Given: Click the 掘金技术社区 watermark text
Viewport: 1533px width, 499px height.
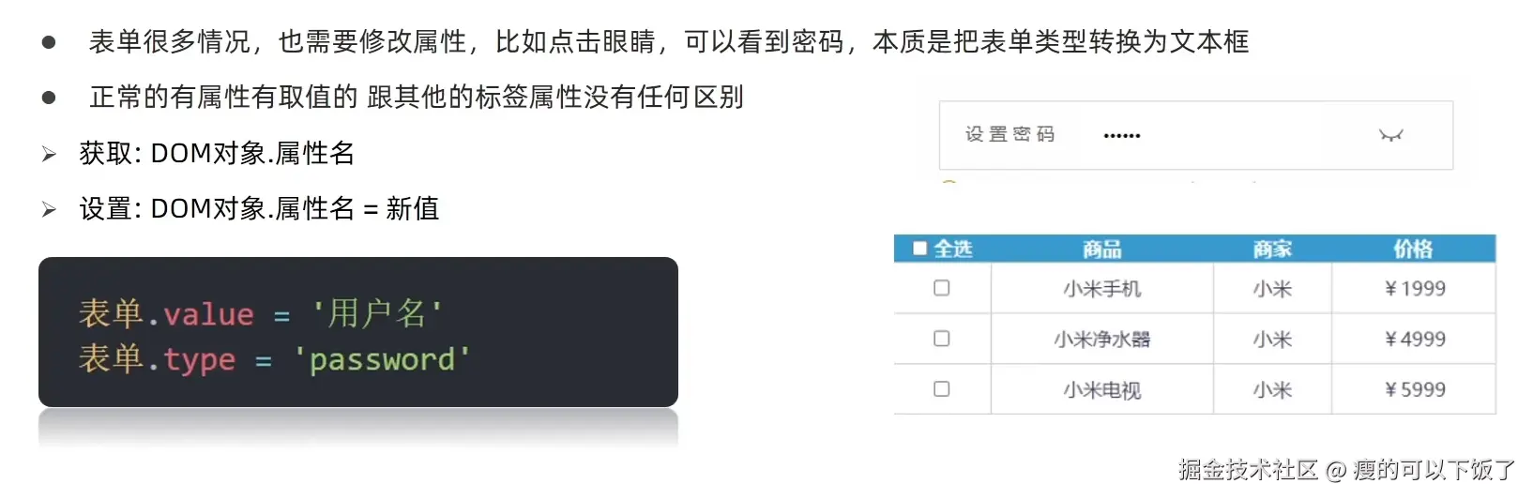Looking at the screenshot, I should 1249,469.
